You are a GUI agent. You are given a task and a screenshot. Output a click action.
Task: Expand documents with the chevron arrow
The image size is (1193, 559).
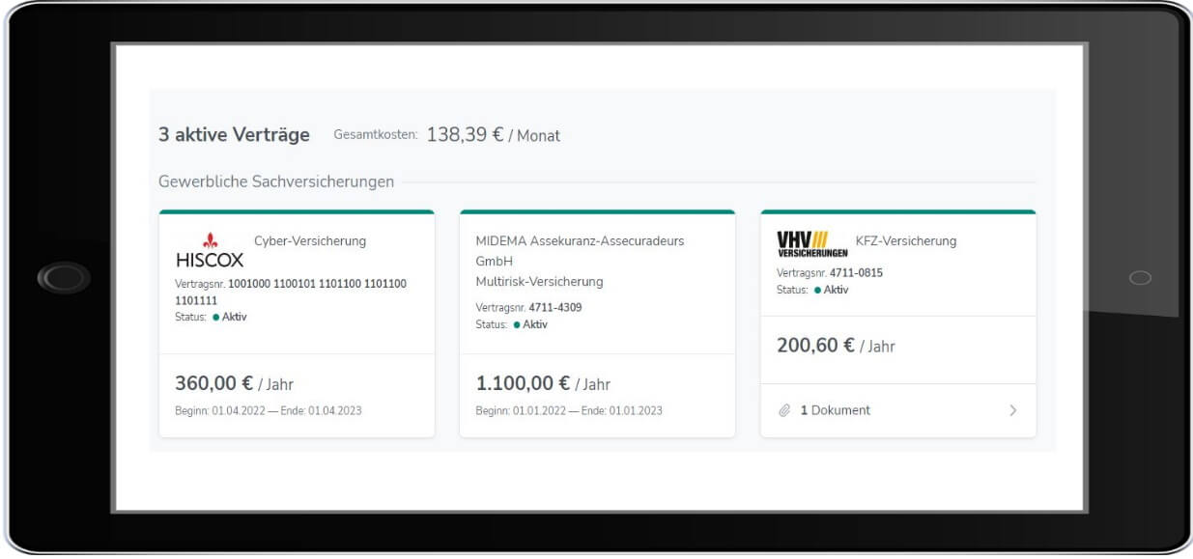[1012, 410]
